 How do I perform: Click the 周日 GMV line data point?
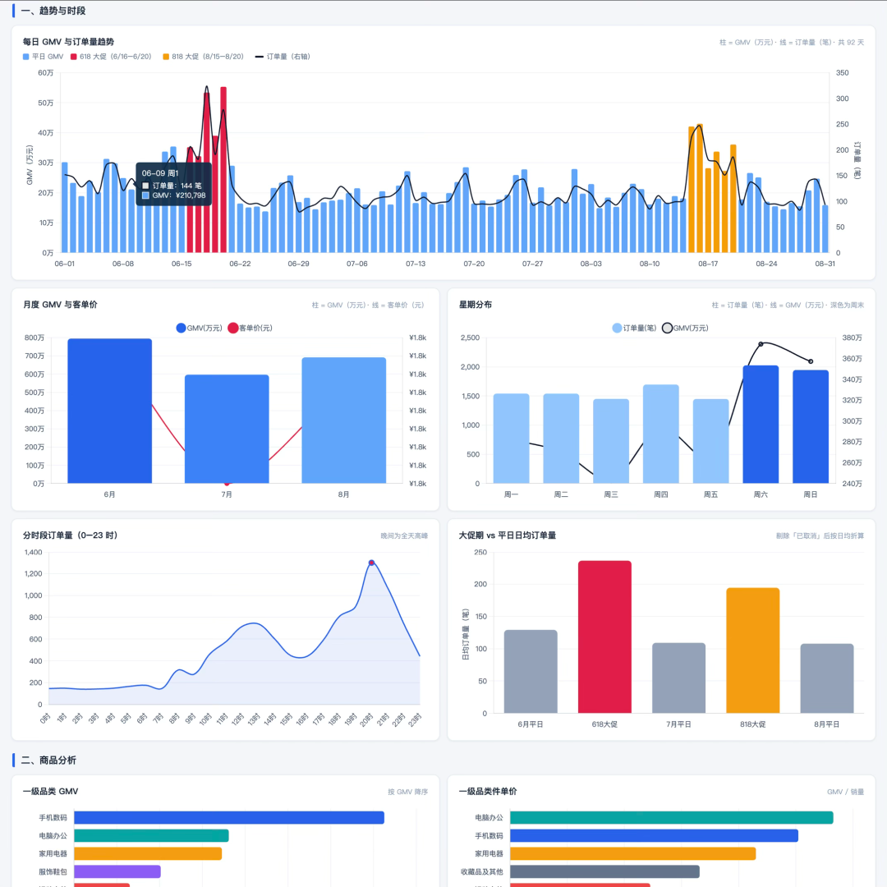point(811,361)
